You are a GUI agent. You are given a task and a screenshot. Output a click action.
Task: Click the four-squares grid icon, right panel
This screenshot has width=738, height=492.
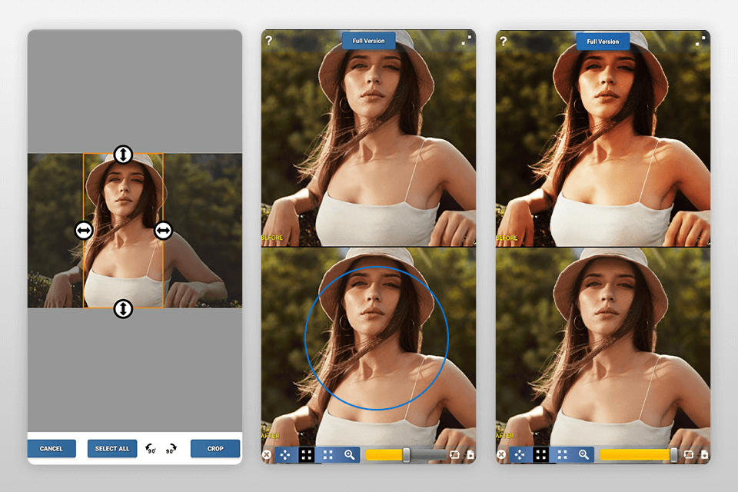tap(563, 455)
